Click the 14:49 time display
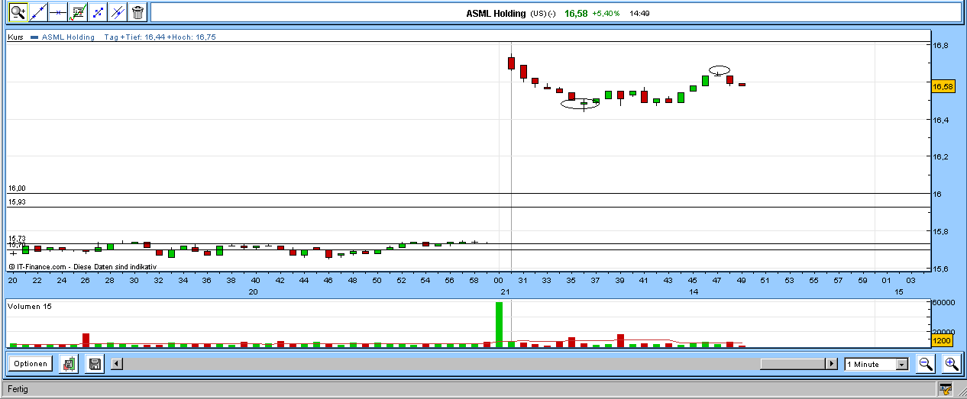967x399 pixels. click(639, 13)
